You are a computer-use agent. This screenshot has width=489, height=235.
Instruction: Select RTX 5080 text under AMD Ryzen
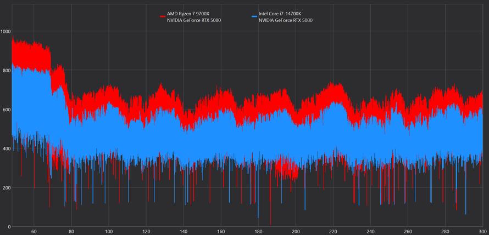(194, 20)
